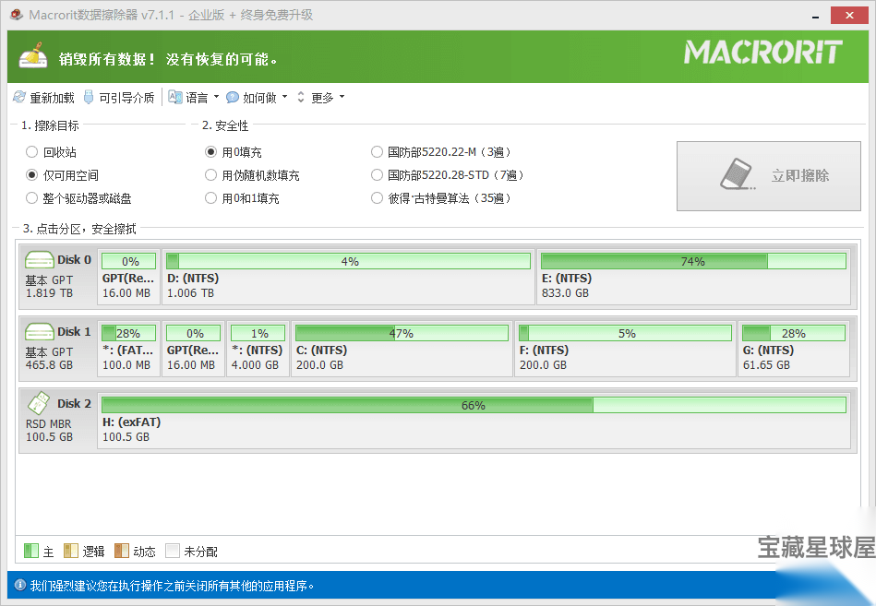Image resolution: width=876 pixels, height=606 pixels.
Task: Click the 66% usage bar of H: drive
Action: 474,405
